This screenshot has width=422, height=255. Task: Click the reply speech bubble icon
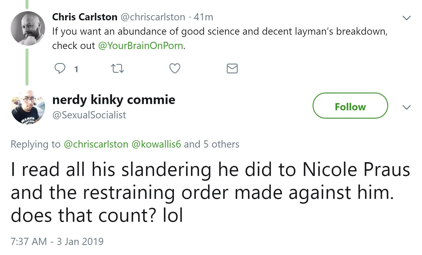pyautogui.click(x=60, y=69)
